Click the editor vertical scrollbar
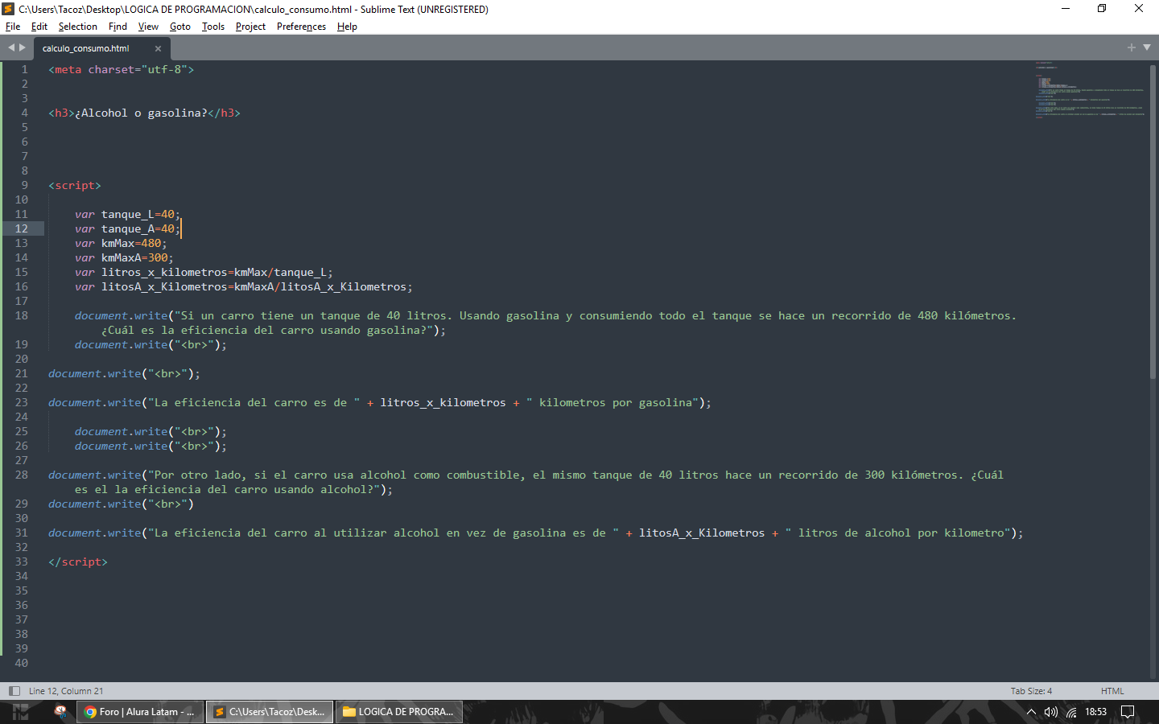The width and height of the screenshot is (1159, 724). 1153,221
